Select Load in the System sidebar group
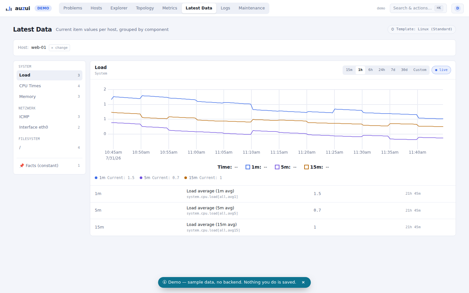This screenshot has height=293, width=469. coord(50,75)
